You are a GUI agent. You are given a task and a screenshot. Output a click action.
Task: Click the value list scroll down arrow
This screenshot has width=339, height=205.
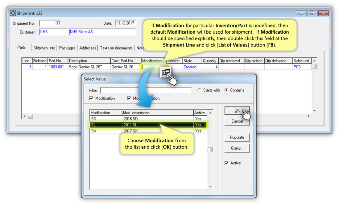tap(211, 187)
